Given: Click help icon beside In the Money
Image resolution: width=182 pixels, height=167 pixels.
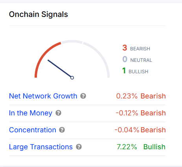Looking at the screenshot, I should pyautogui.click(x=58, y=113).
